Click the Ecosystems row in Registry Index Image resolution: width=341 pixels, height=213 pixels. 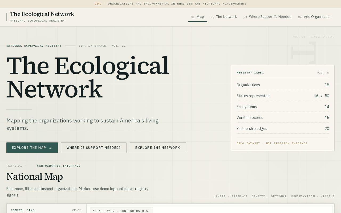click(283, 107)
